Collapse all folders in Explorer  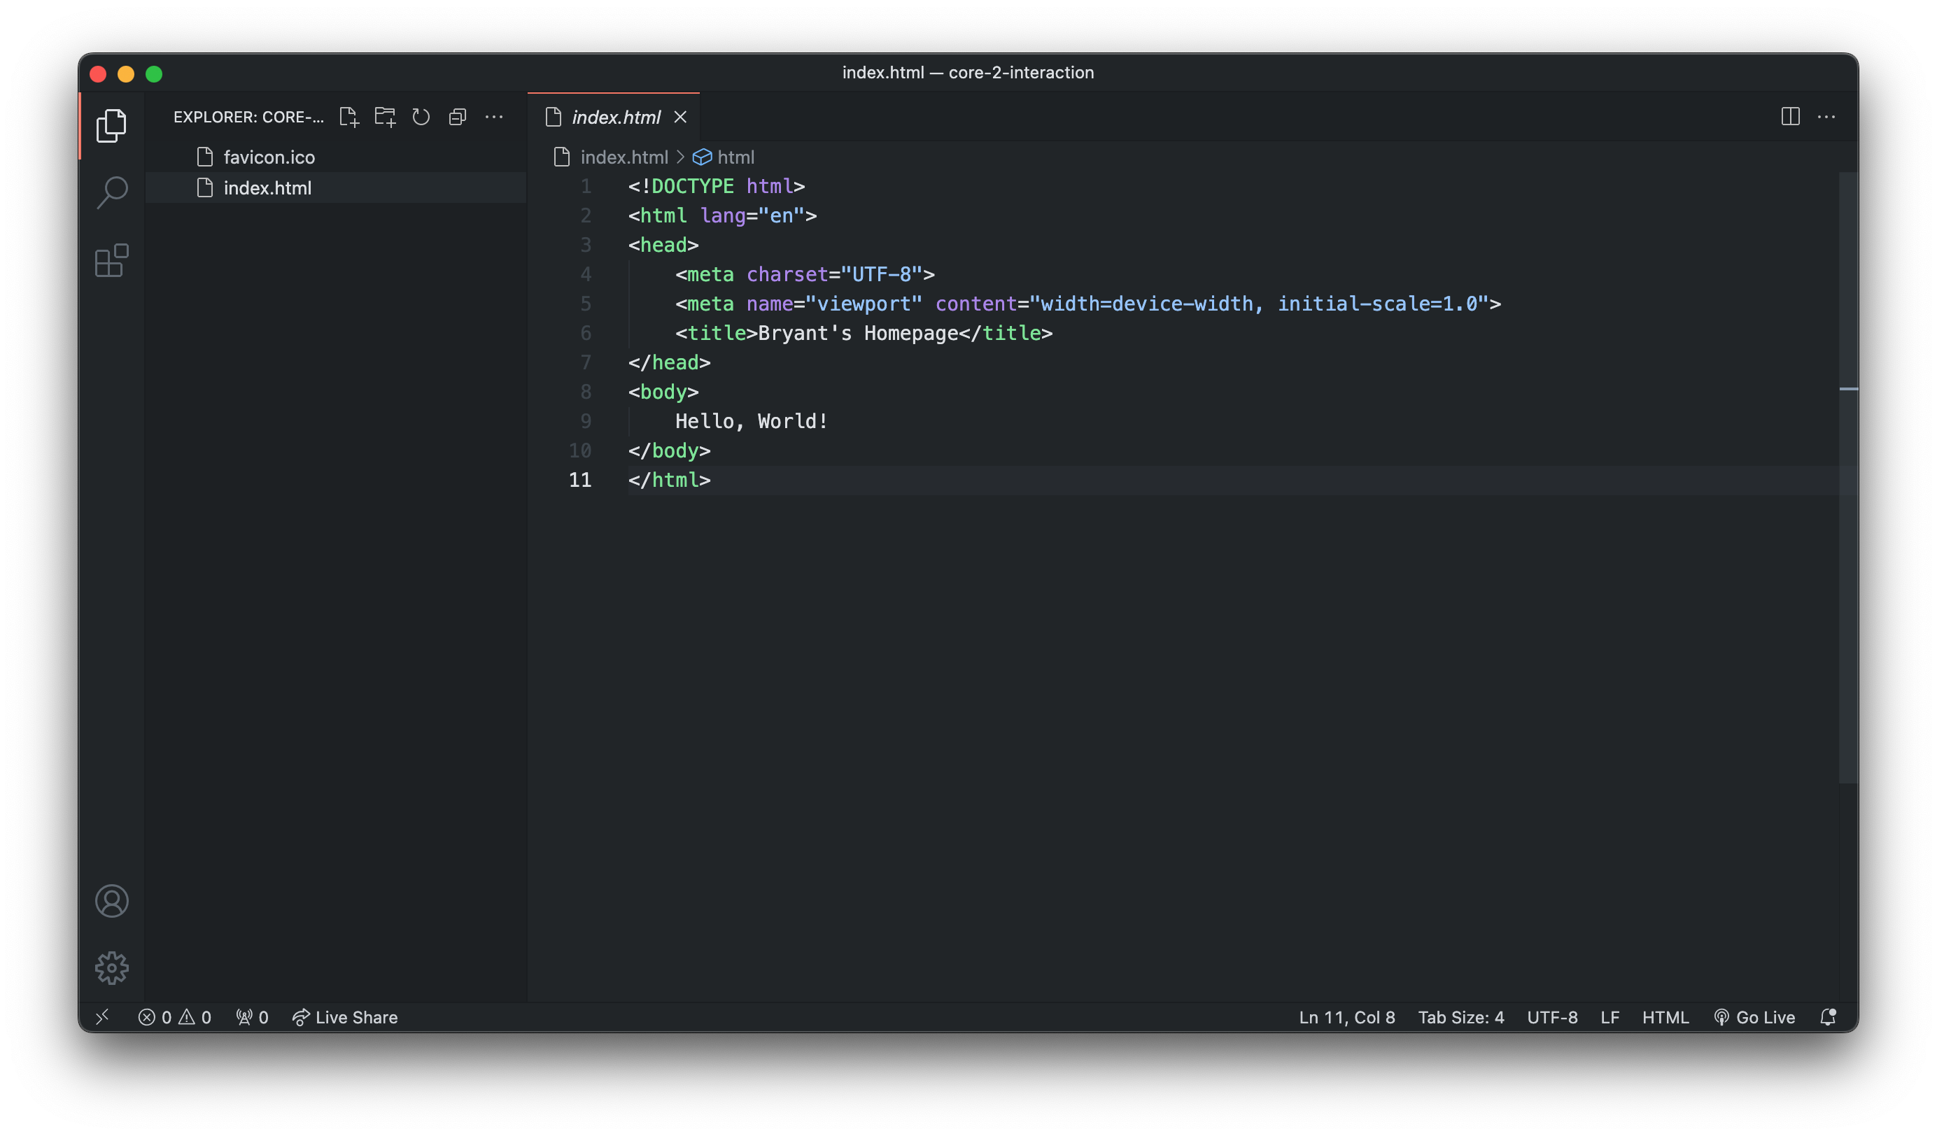point(458,117)
